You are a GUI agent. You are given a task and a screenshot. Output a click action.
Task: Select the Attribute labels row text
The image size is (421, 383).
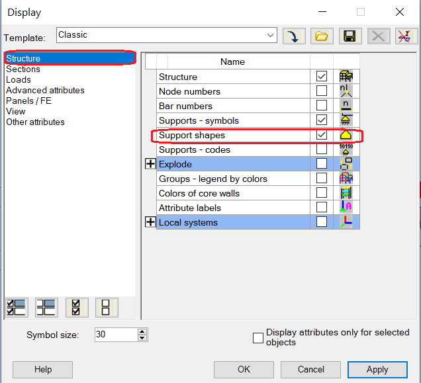pyautogui.click(x=190, y=208)
